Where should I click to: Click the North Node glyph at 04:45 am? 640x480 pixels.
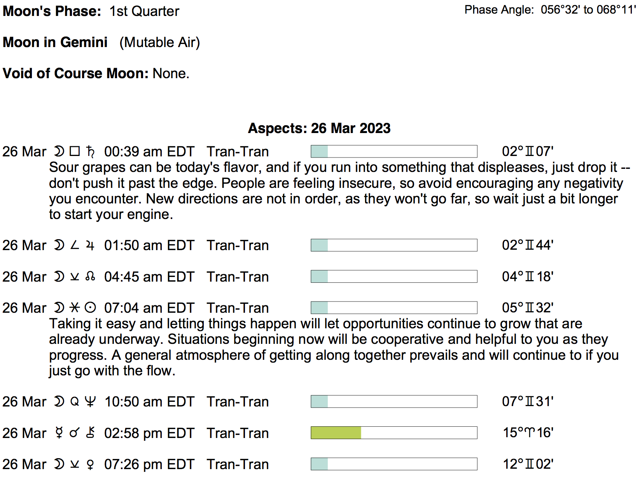point(90,277)
